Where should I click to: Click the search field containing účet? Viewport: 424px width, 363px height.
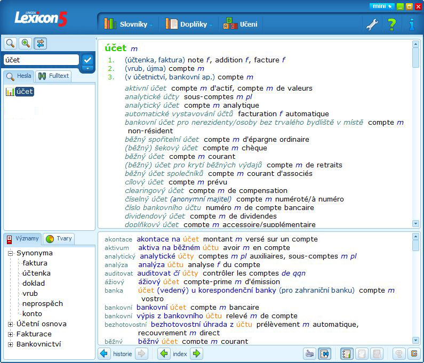click(x=42, y=60)
